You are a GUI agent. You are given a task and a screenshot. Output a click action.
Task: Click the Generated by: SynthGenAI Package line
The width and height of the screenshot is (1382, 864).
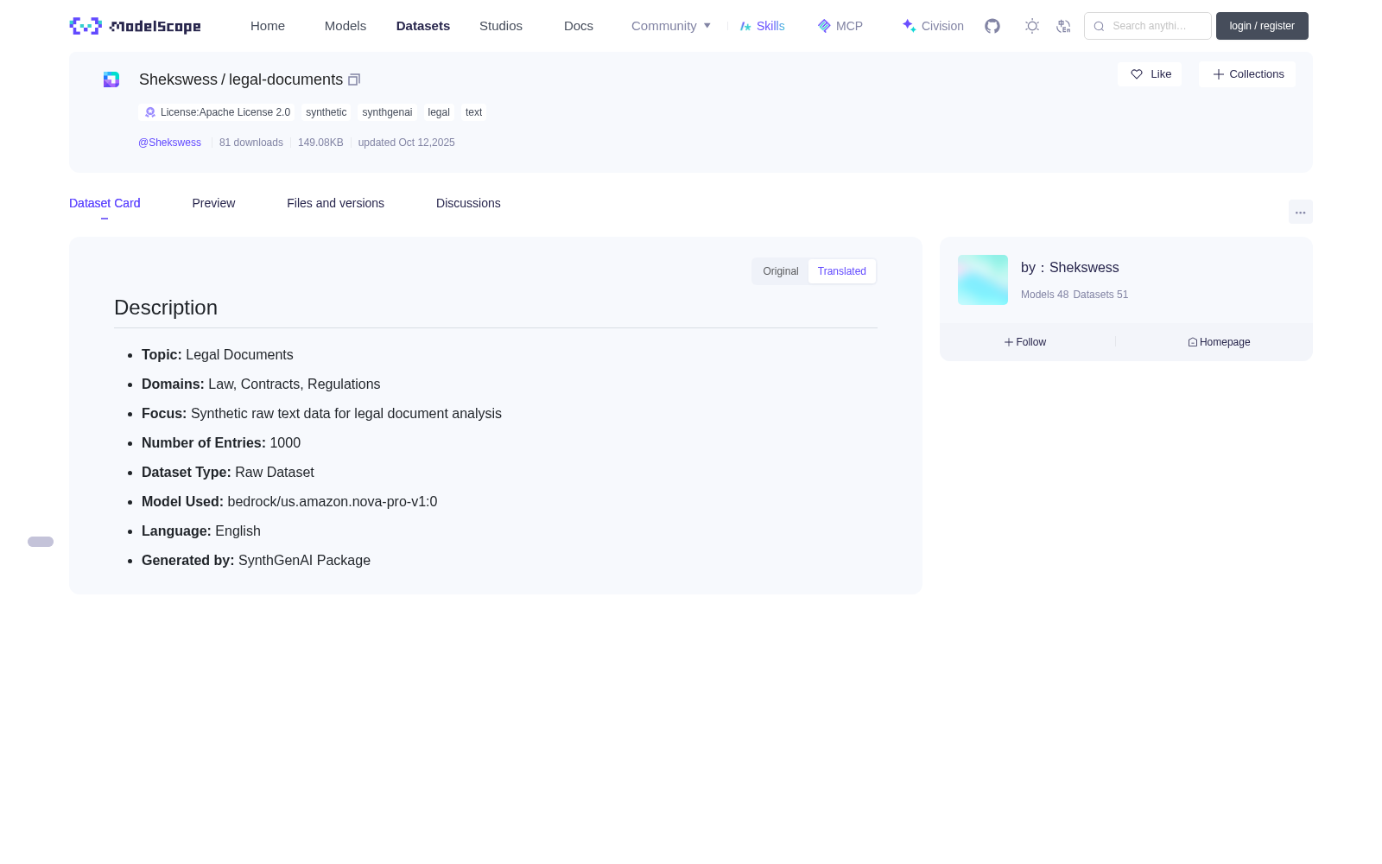[x=256, y=561]
